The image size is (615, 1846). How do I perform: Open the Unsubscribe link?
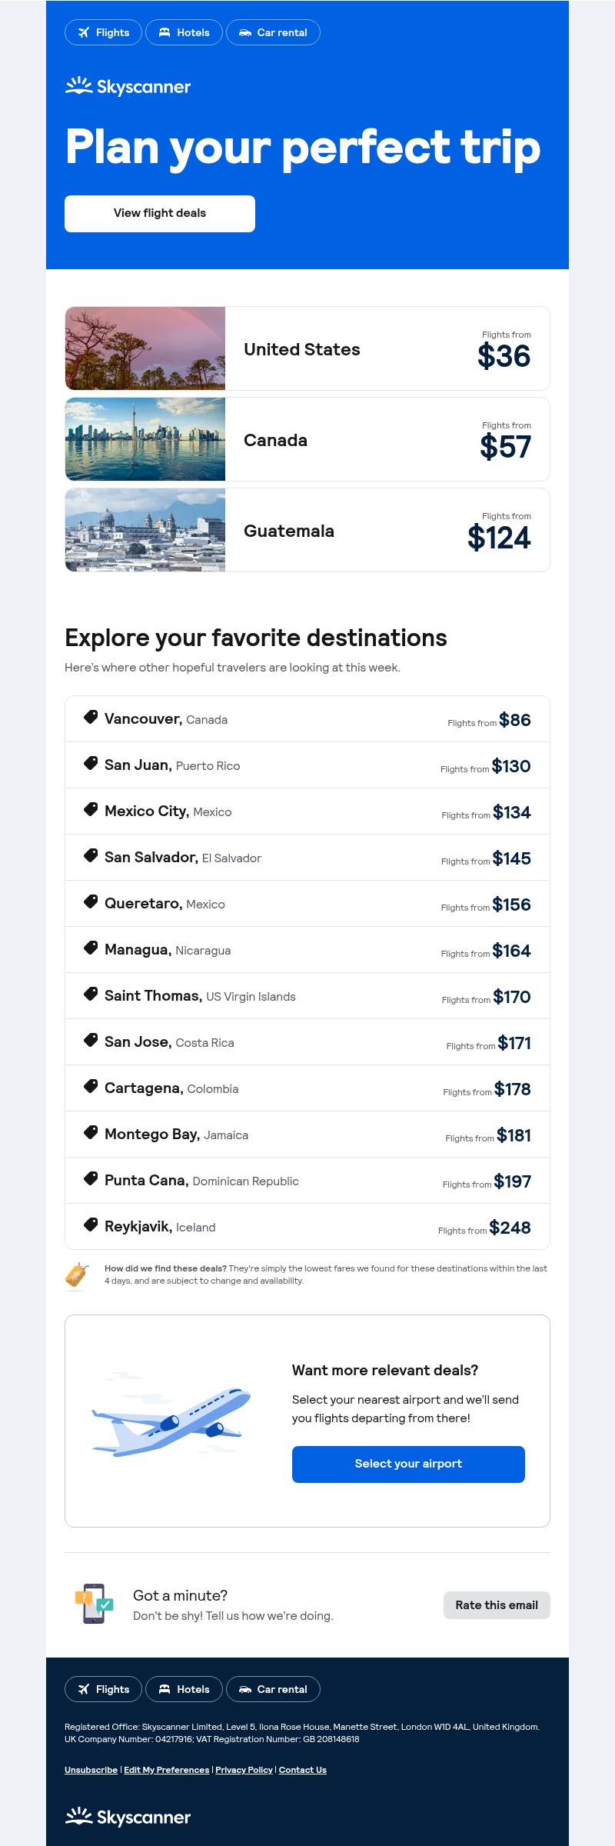(91, 1770)
